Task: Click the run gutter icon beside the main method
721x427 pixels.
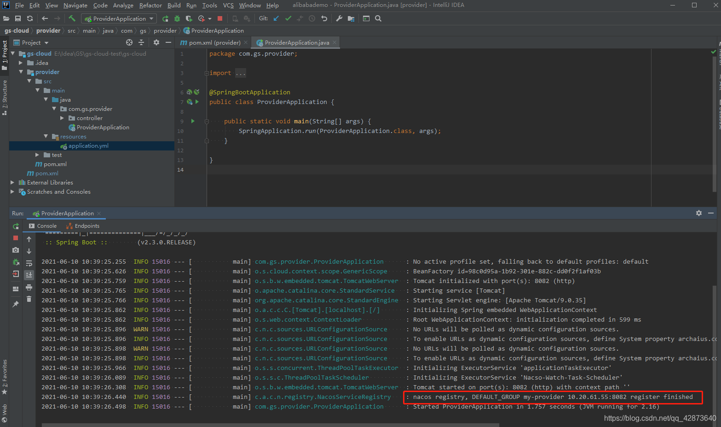Action: [x=193, y=121]
